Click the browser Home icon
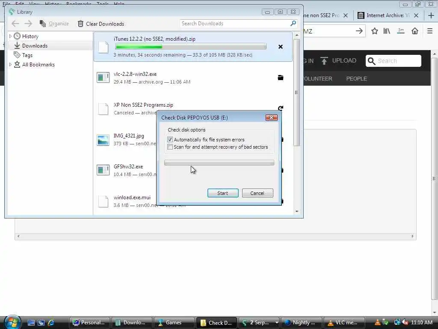 tap(415, 31)
